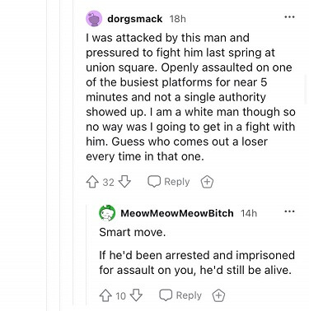Viewport: 309px width, 311px height.
Task: Click the speech bubble icon under dorgsmack's comment
Action: click(x=154, y=181)
